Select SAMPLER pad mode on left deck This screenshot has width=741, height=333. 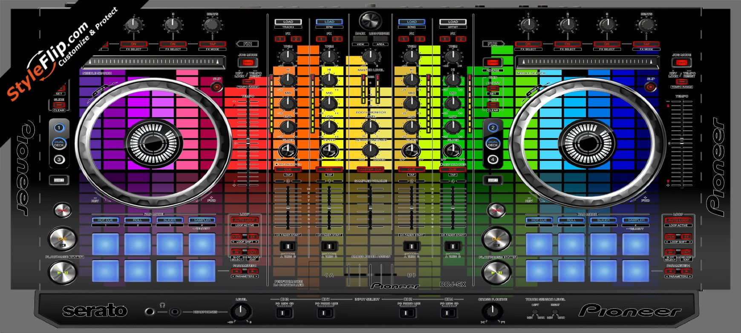(x=202, y=220)
